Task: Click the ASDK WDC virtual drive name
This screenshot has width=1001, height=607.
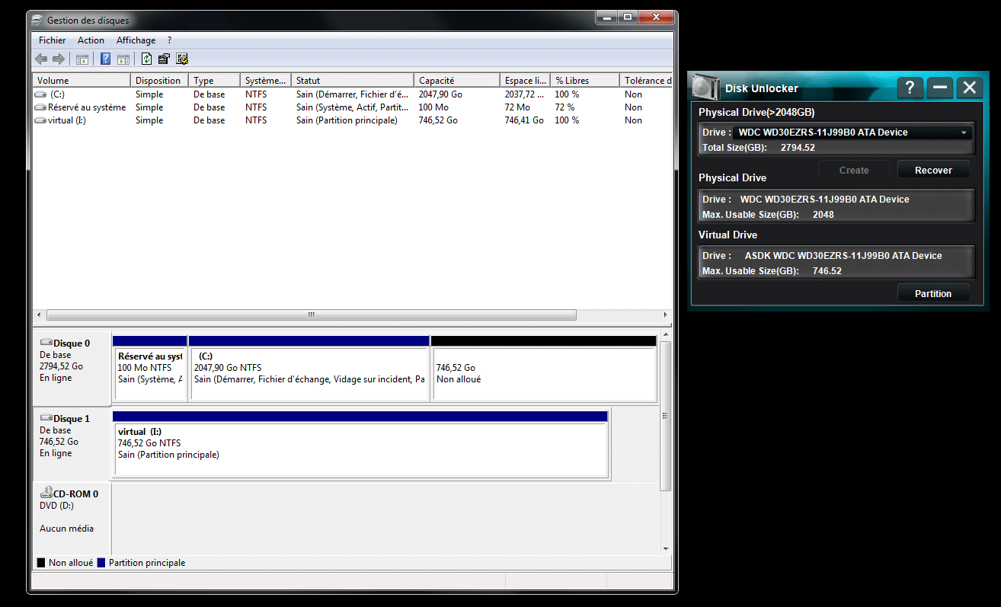Action: coord(843,256)
